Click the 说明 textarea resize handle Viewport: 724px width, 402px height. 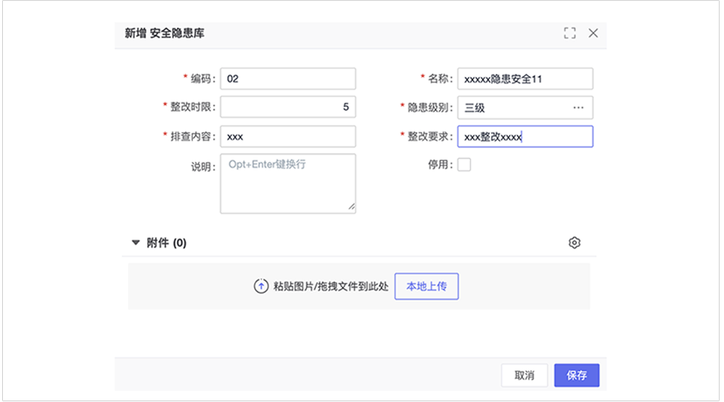pos(352,208)
